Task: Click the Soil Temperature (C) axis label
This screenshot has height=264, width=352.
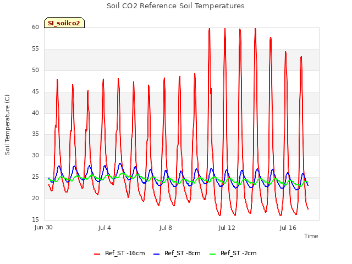Action: [7, 125]
